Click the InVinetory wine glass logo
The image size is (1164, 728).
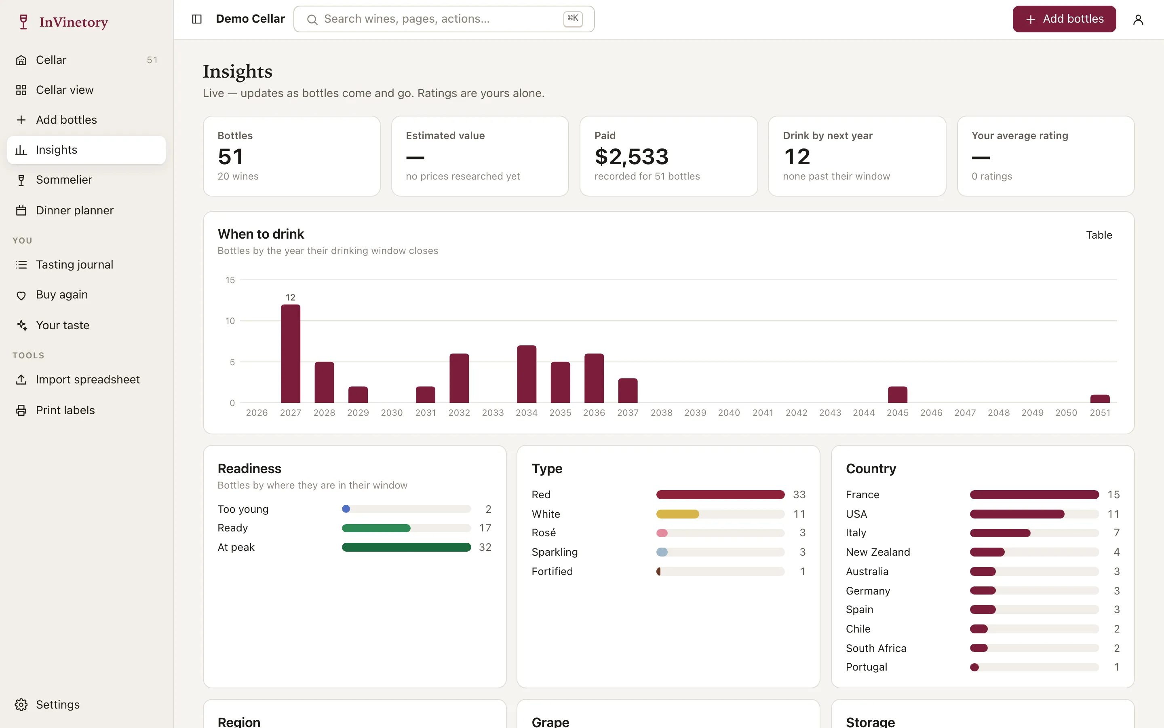pyautogui.click(x=23, y=22)
